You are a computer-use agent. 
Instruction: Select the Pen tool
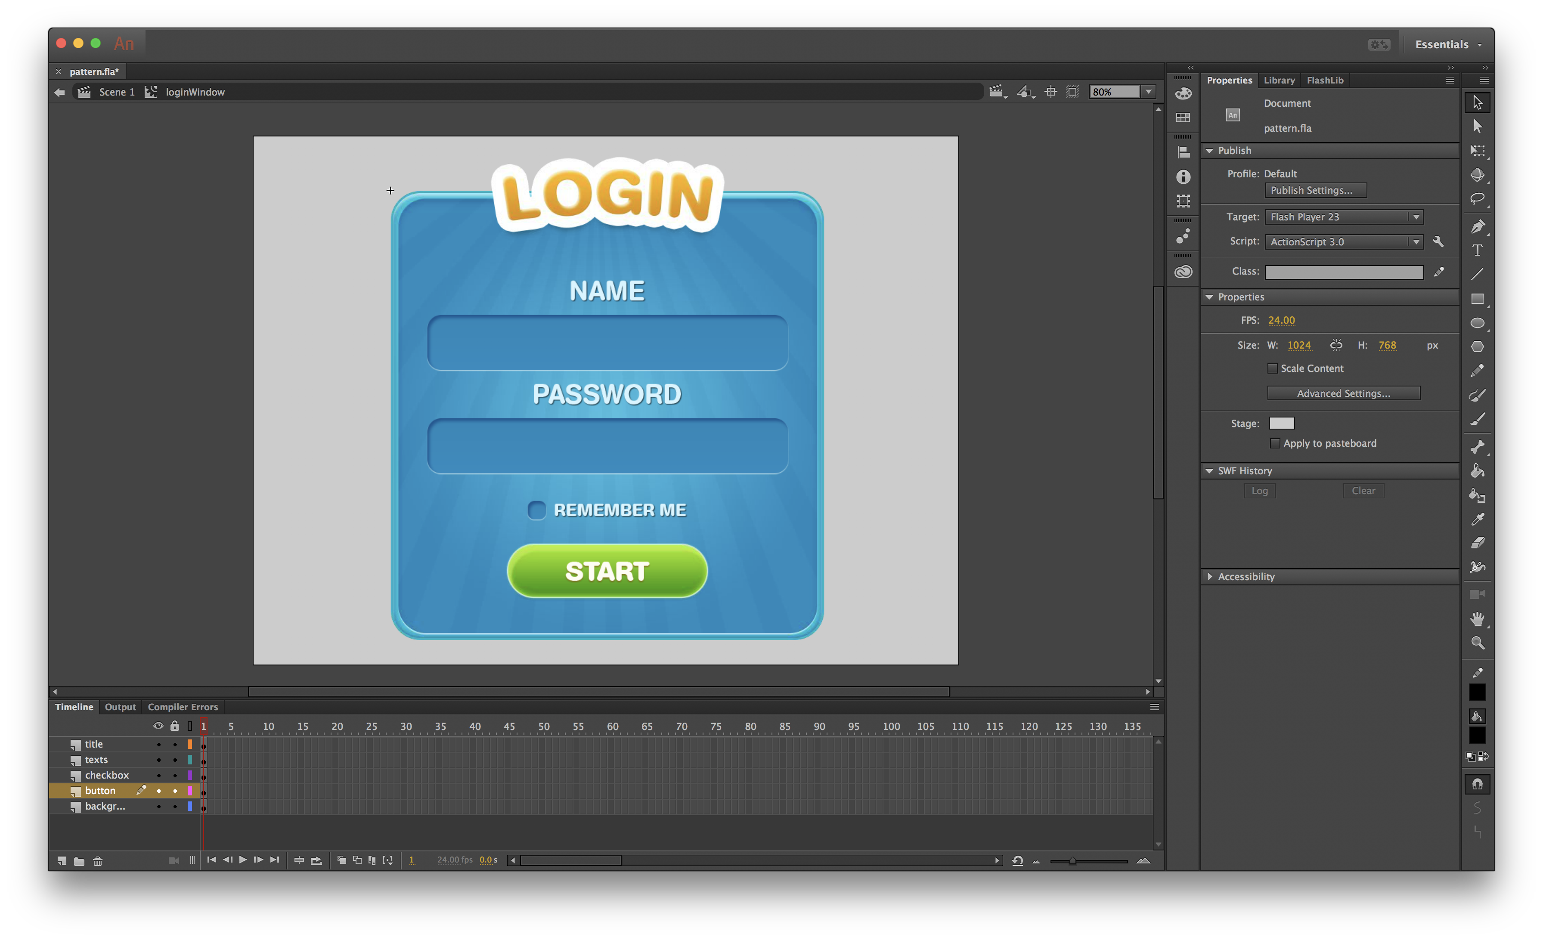click(x=1477, y=226)
